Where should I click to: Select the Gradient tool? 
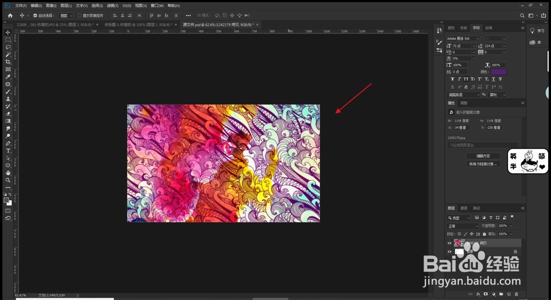point(8,121)
